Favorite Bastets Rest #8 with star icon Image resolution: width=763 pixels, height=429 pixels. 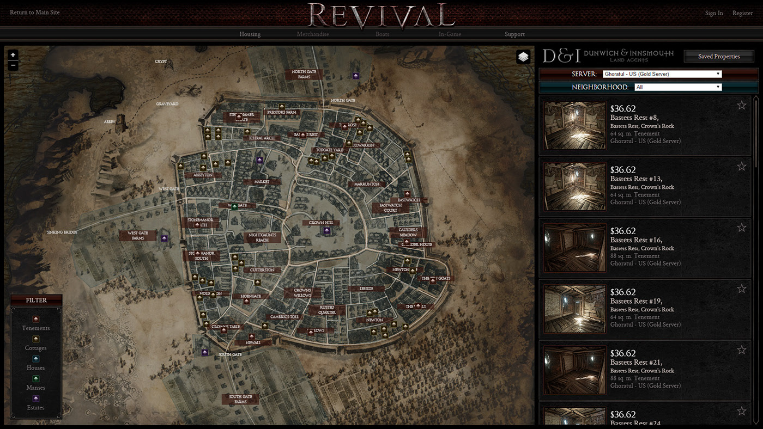tap(742, 105)
